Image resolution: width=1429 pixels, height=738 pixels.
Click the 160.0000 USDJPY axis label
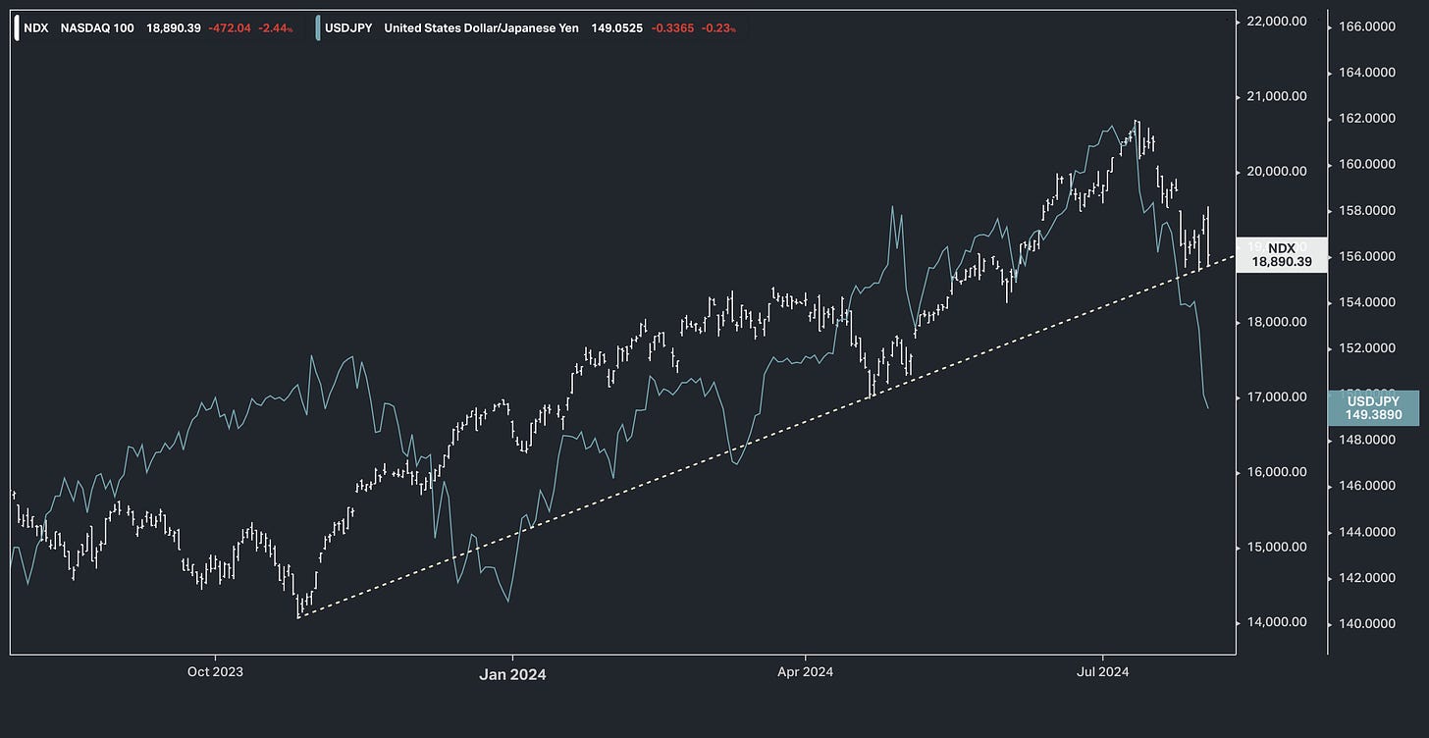(x=1367, y=164)
